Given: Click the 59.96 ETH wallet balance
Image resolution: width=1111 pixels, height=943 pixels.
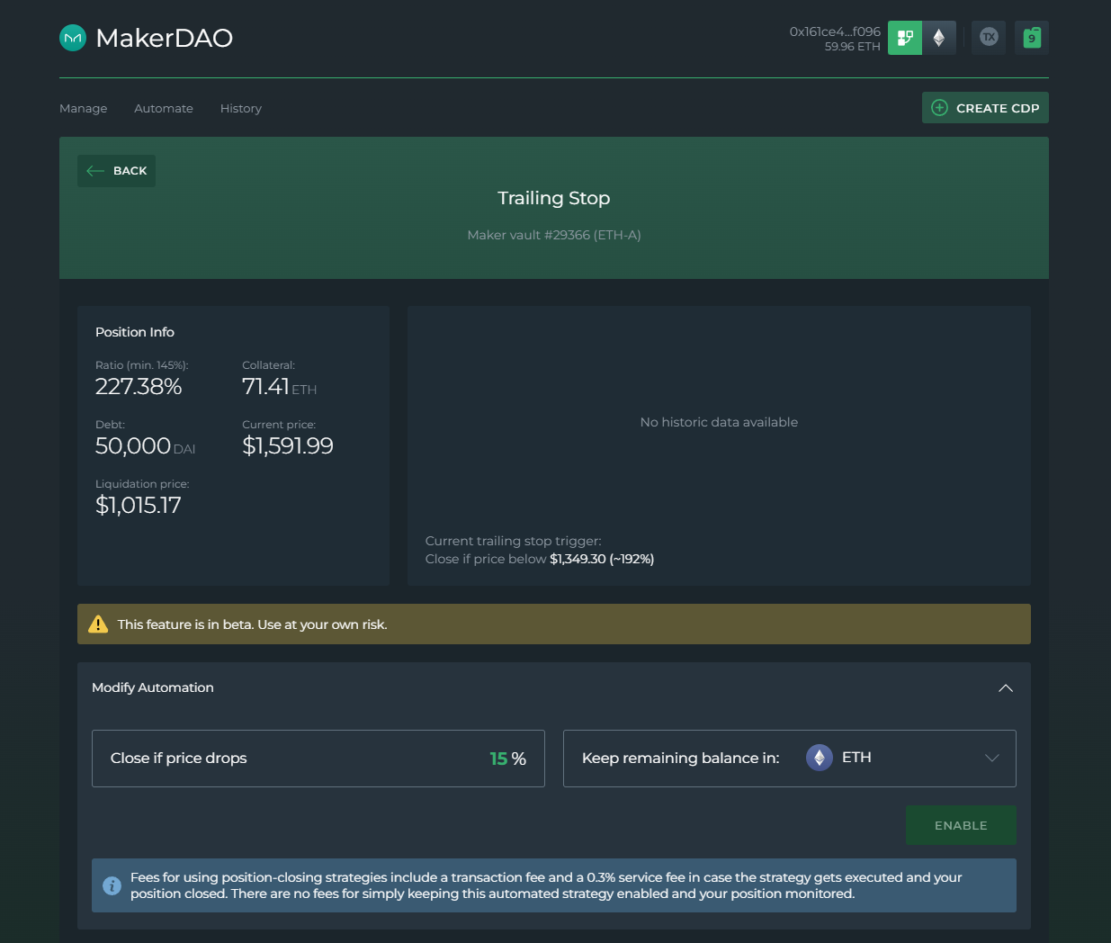Looking at the screenshot, I should click(853, 47).
